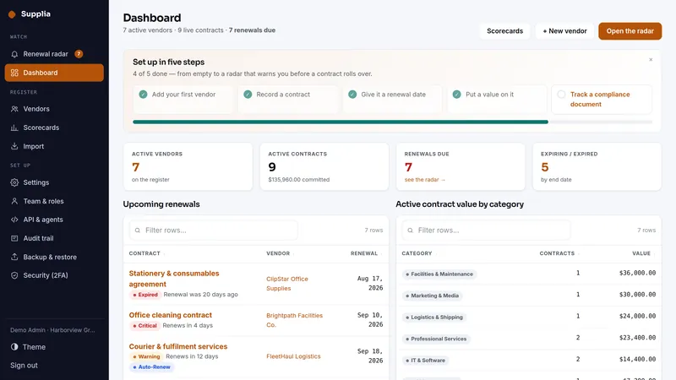This screenshot has width=676, height=380.
Task: Dismiss the Set up in five steps panel
Action: (651, 59)
